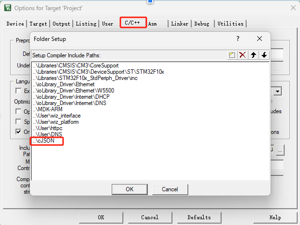300x225 pixels.
Task: Select the Utilities tab
Action: [230, 24]
